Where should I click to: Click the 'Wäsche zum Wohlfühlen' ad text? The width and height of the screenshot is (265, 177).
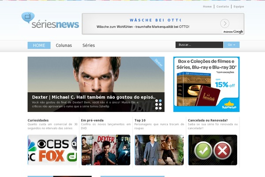[x=143, y=27]
